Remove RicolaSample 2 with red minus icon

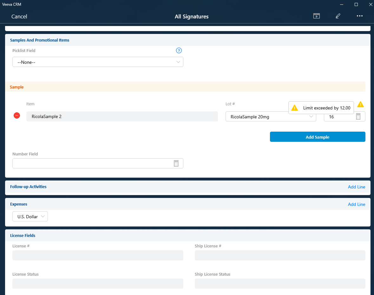17,116
